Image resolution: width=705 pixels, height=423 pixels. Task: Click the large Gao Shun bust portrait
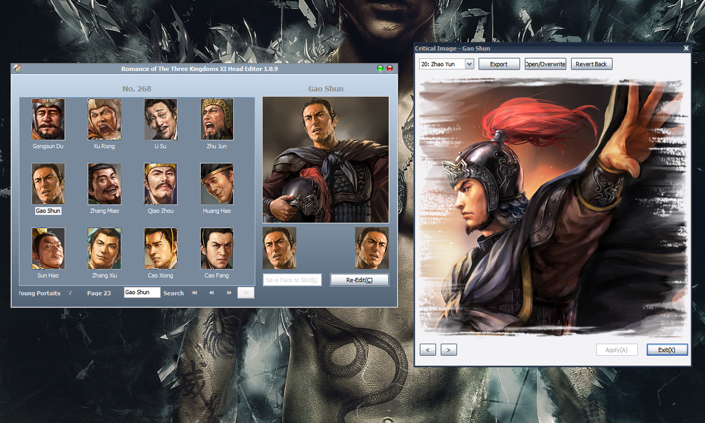(x=326, y=160)
